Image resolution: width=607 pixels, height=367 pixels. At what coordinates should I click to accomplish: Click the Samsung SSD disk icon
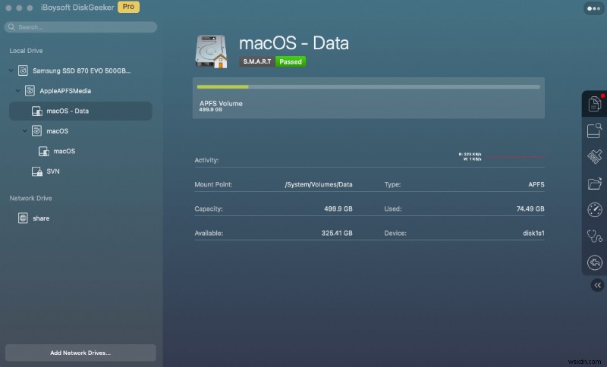[23, 71]
